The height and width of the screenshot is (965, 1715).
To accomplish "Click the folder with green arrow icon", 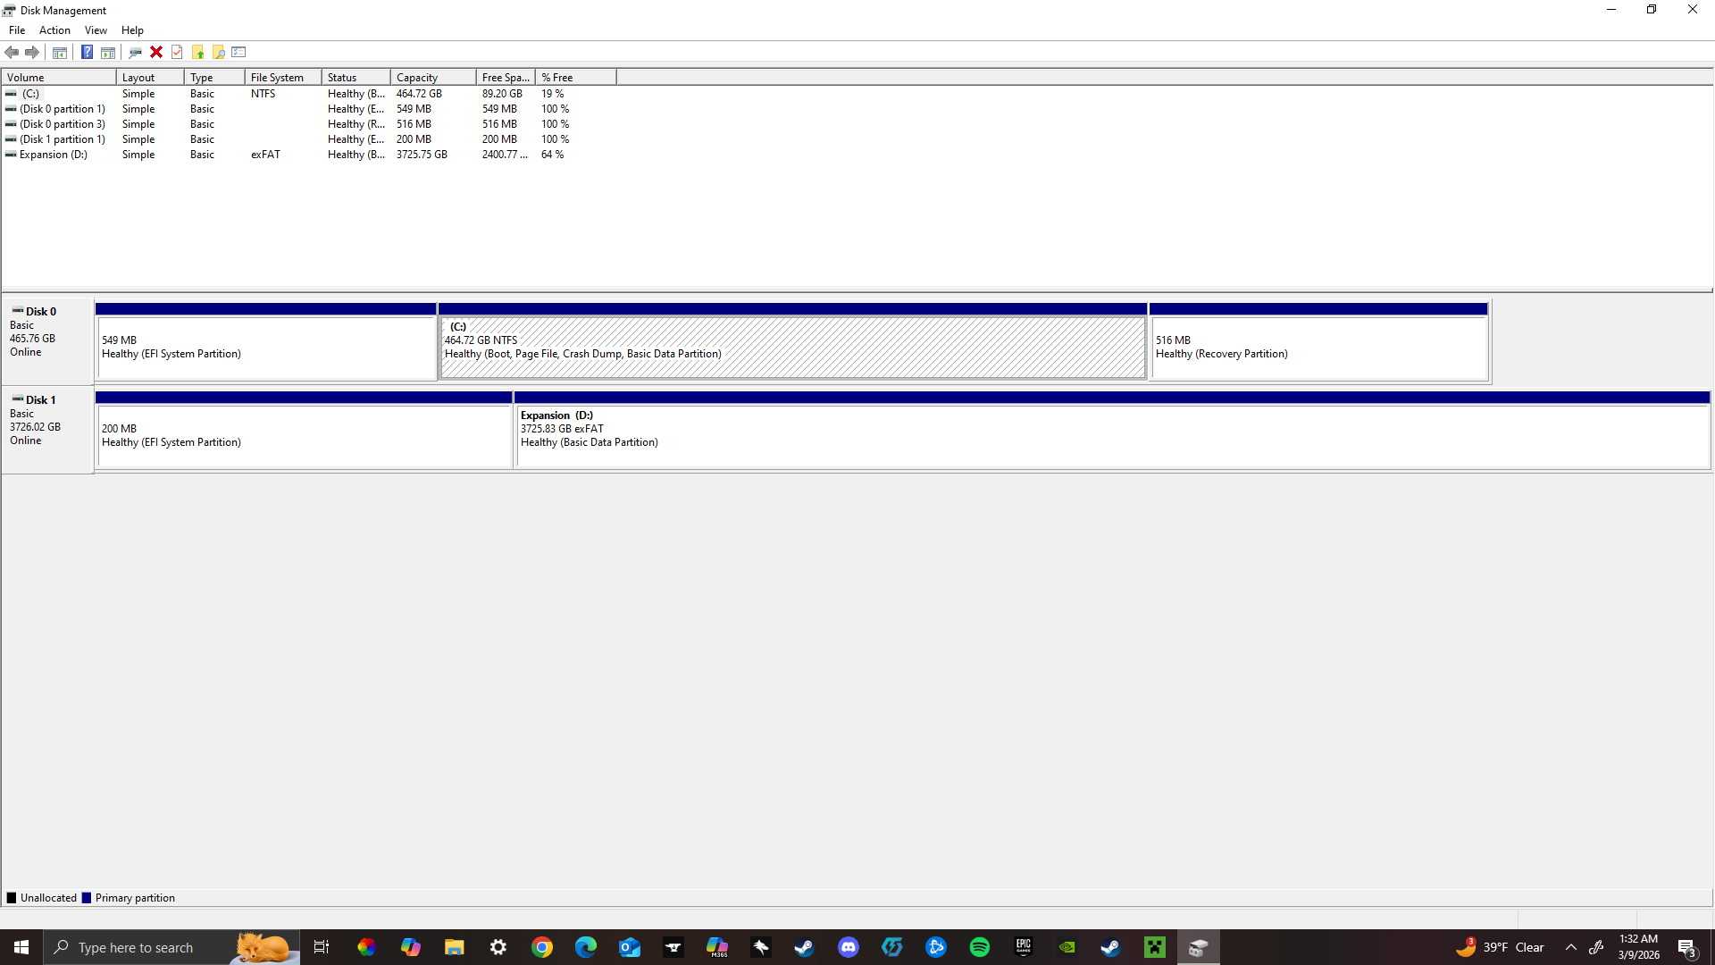I will point(197,52).
